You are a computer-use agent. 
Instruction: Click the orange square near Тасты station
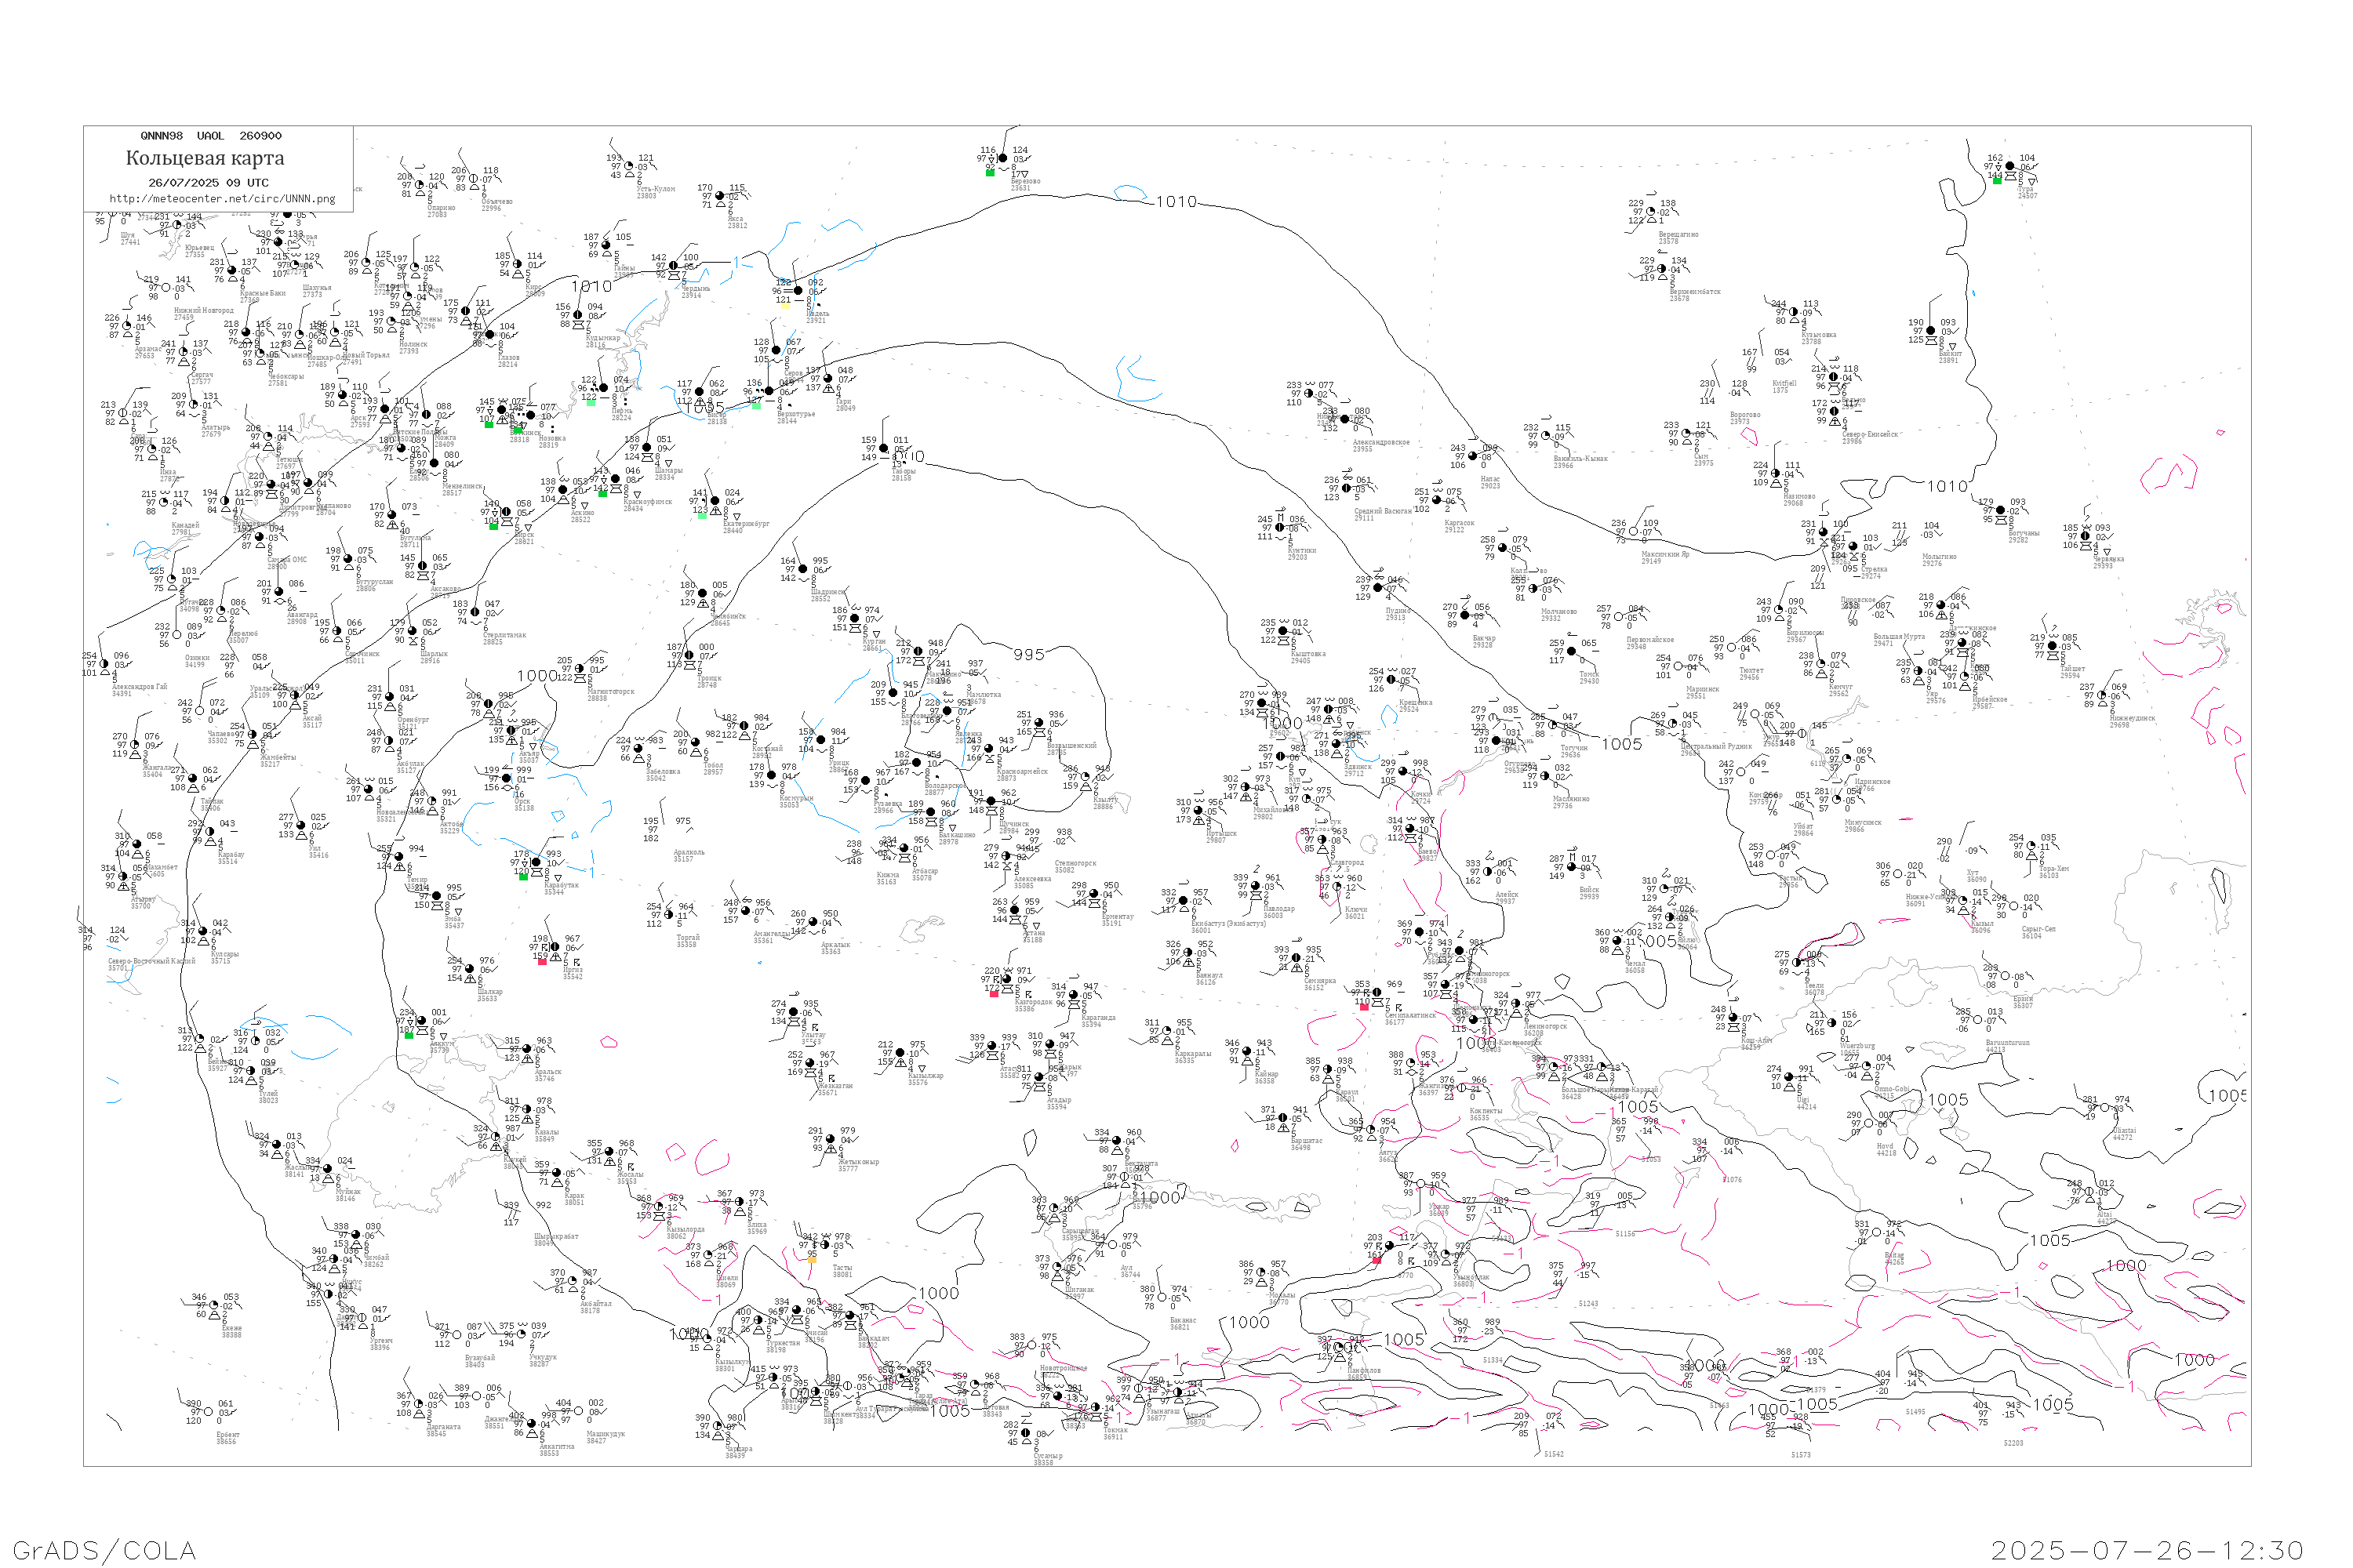tap(811, 1259)
